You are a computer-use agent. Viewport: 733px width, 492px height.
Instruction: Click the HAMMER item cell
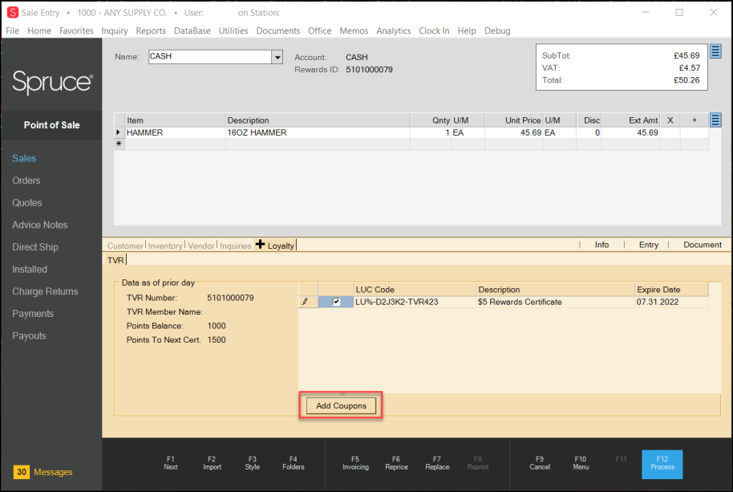tap(176, 132)
